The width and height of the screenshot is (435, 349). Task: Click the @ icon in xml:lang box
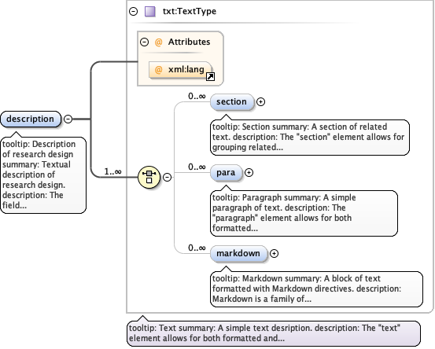[158, 69]
